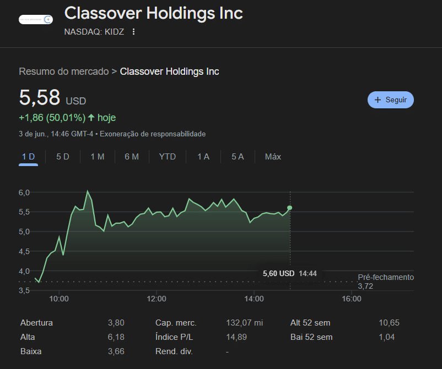
Task: Select the 1 D range tab
Action: [29, 157]
